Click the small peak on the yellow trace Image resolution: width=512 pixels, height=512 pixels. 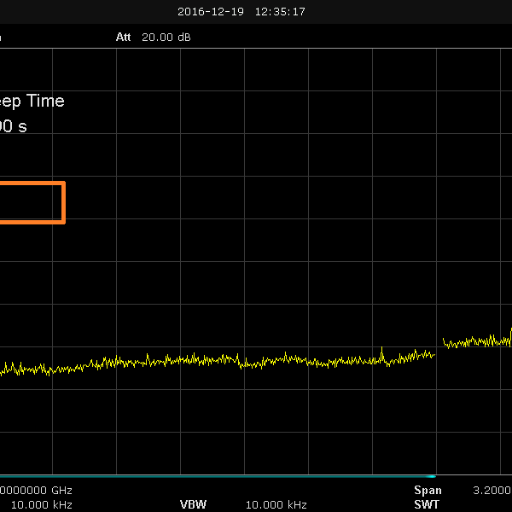[x=381, y=350]
